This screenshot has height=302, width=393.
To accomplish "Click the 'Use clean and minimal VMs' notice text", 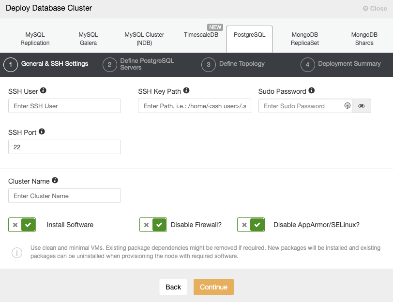I will point(206,252).
